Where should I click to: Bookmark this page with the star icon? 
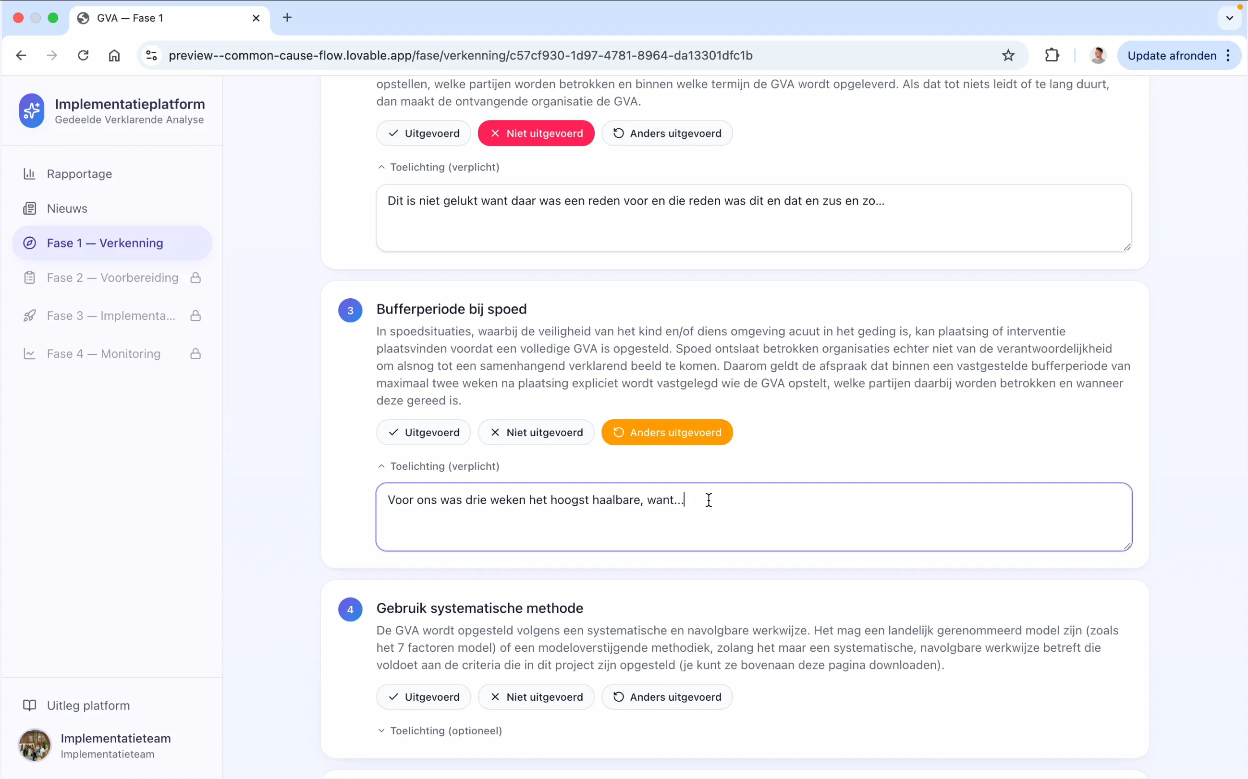coord(1008,55)
